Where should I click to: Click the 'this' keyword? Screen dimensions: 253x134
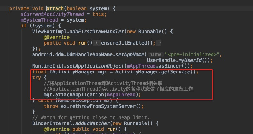[x=98, y=14]
